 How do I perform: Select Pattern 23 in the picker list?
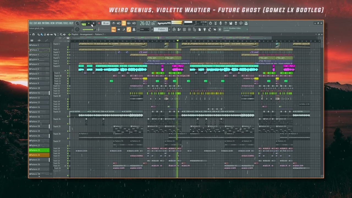[x=39, y=150]
